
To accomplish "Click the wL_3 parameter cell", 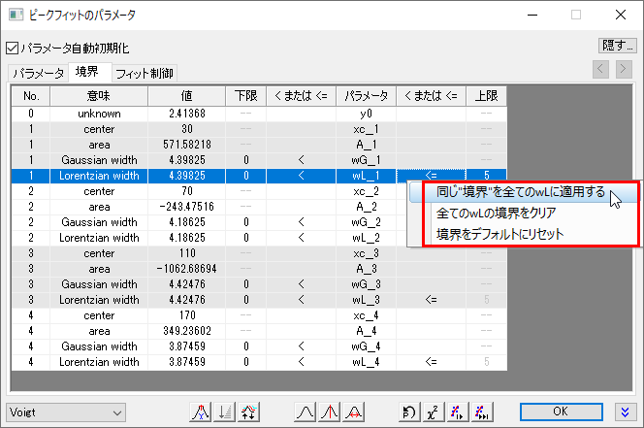I will pos(366,300).
